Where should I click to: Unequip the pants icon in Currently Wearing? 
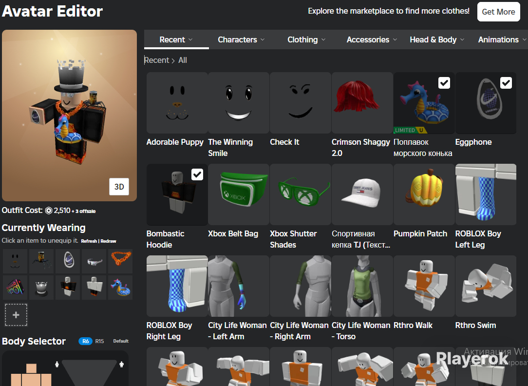[x=94, y=288]
